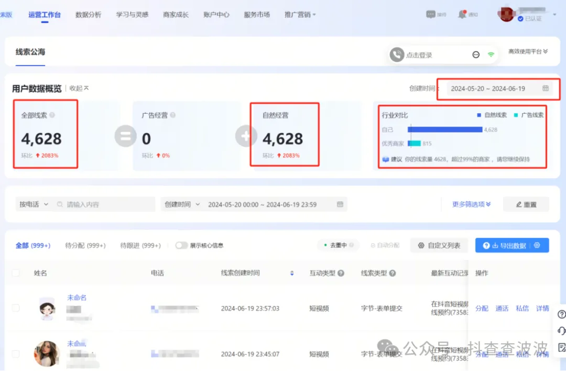
Task: Select the checkbox for the first lead row
Action: pos(16,308)
